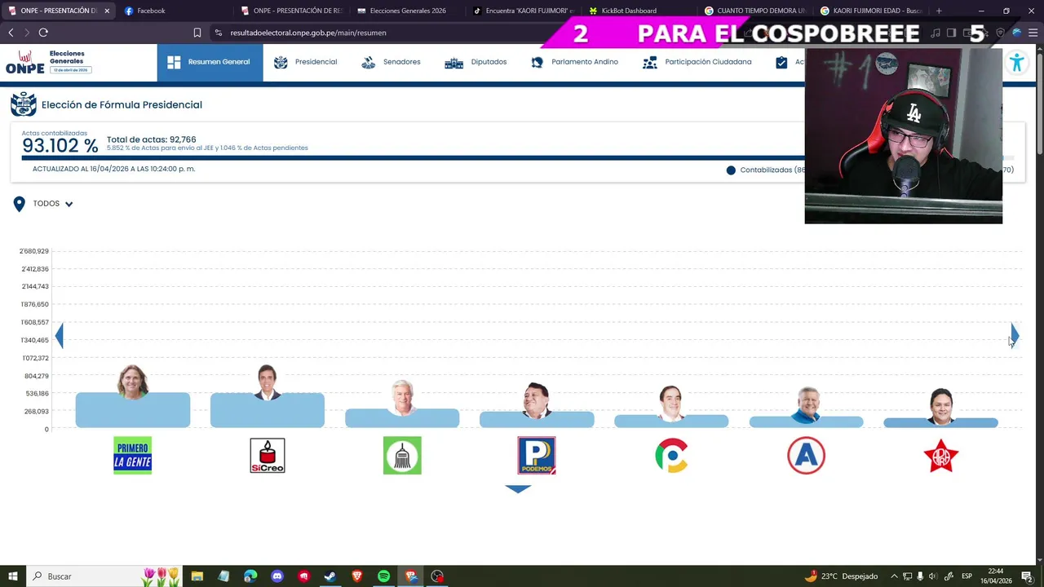Open the notification center icon

[1027, 576]
